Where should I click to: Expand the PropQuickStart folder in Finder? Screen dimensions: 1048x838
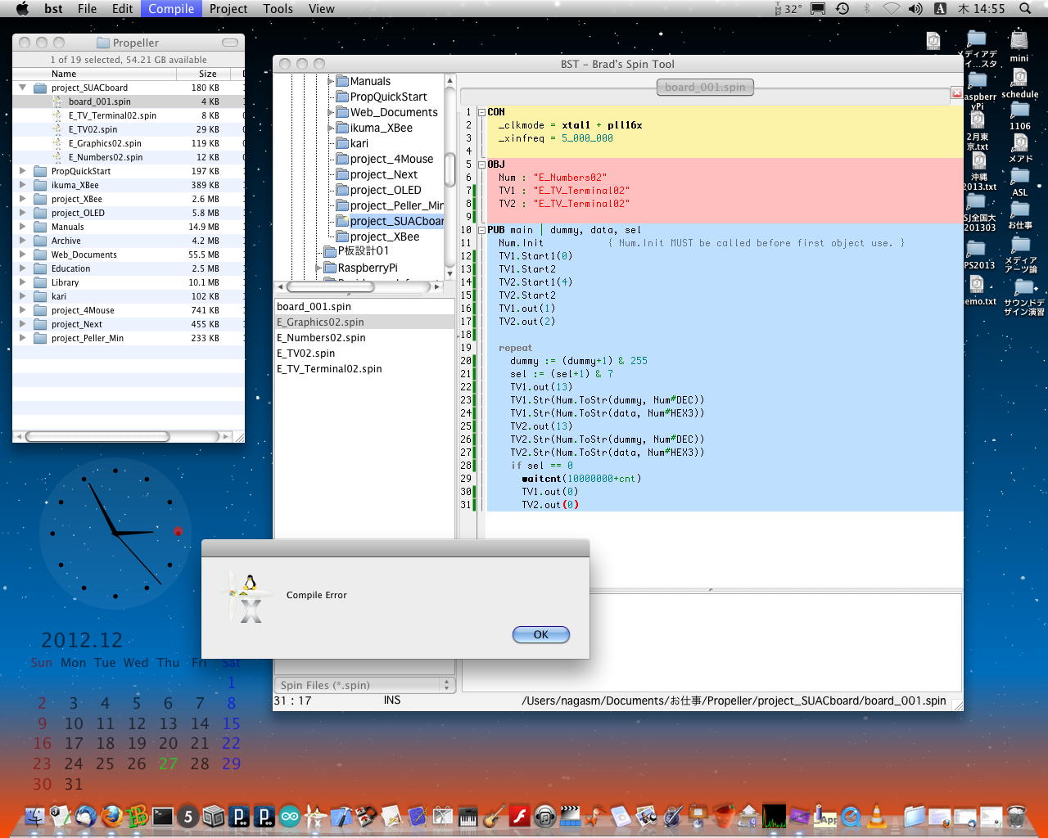22,171
